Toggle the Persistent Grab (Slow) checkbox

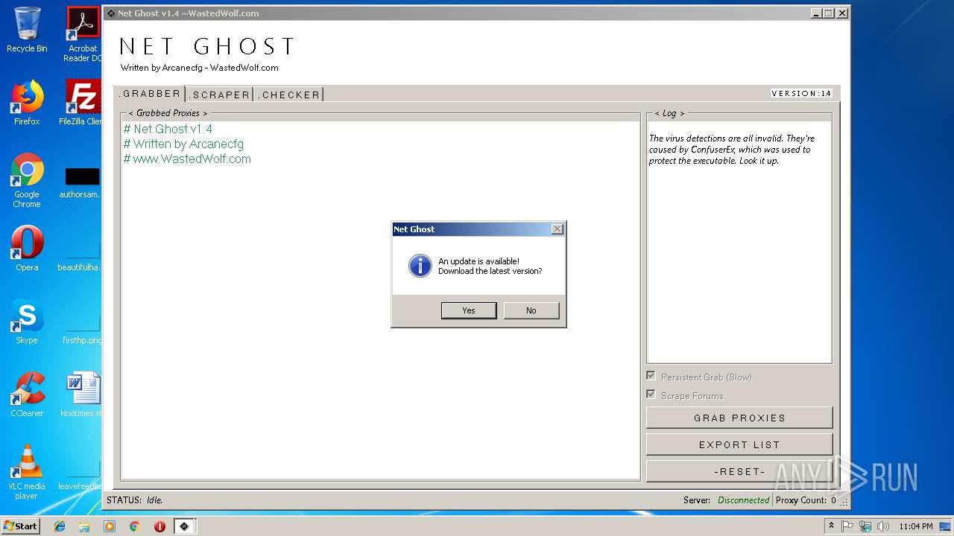651,377
